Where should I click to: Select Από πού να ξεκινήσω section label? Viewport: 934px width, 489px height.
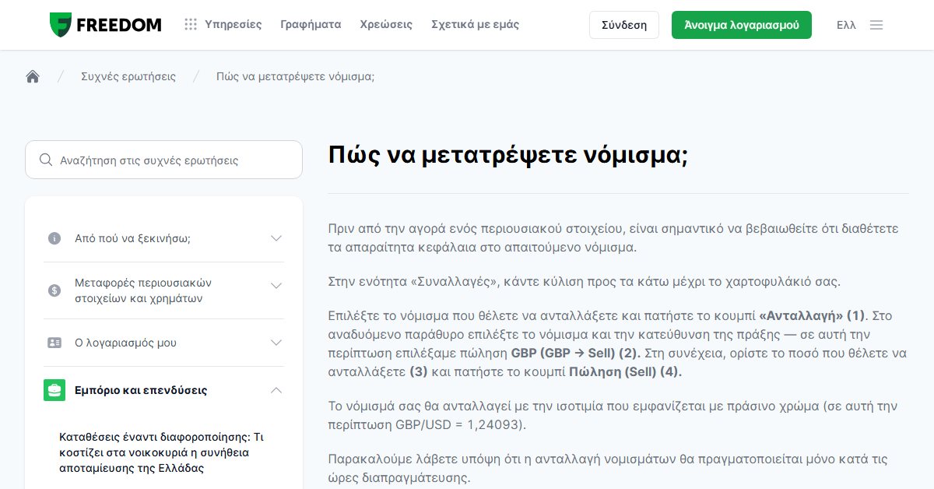click(x=132, y=238)
